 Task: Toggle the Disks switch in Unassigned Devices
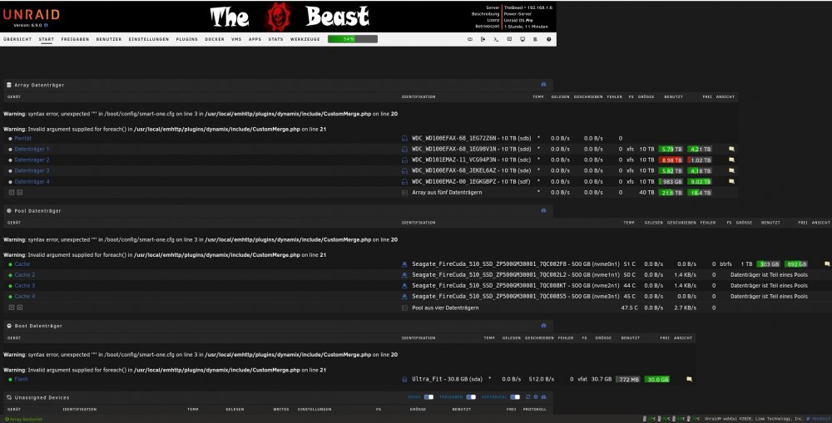428,397
